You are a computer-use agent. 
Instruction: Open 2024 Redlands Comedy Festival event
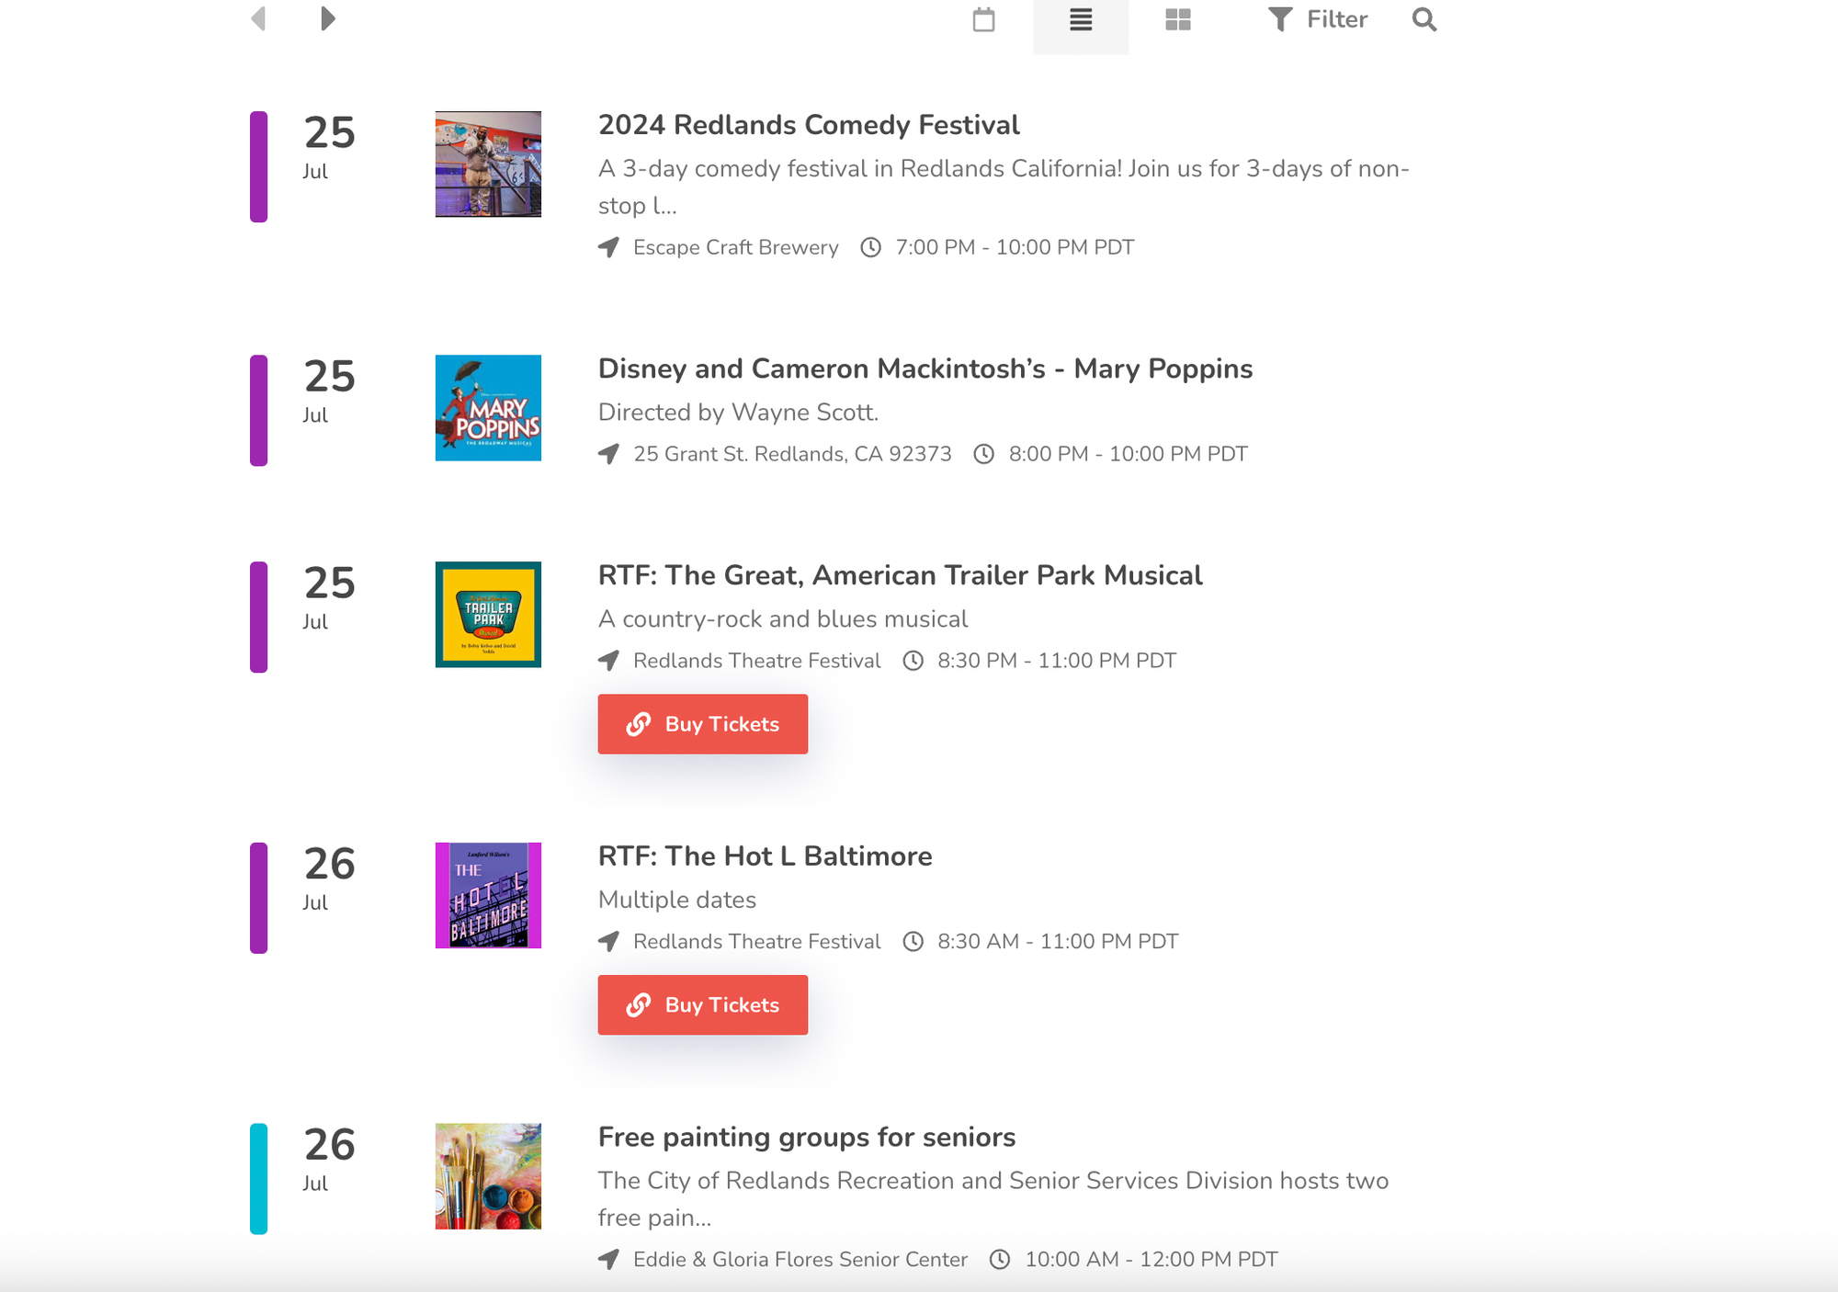click(x=809, y=125)
